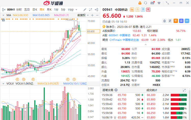The width and height of the screenshot is (191, 120).
Task: Expand the trade statistics panel icon
Action: (x=184, y=90)
